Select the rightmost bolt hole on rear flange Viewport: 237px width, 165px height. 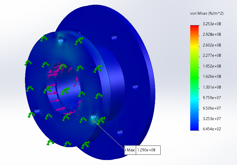click(135, 86)
